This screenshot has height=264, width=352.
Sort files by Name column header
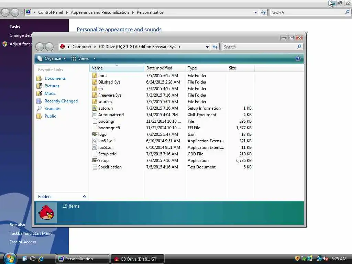click(x=117, y=68)
